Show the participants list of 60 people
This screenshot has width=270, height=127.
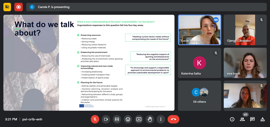242,119
